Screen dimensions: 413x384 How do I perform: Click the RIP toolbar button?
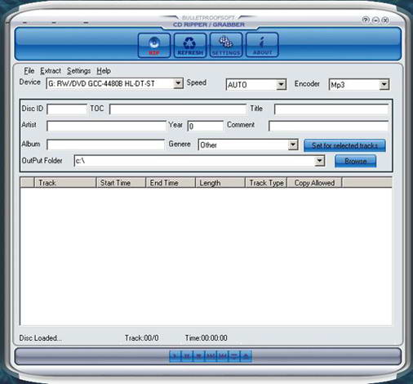coord(154,45)
